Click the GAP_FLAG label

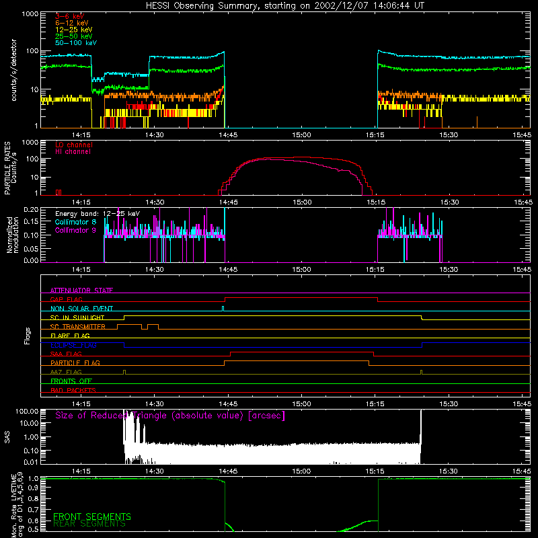[x=66, y=299]
